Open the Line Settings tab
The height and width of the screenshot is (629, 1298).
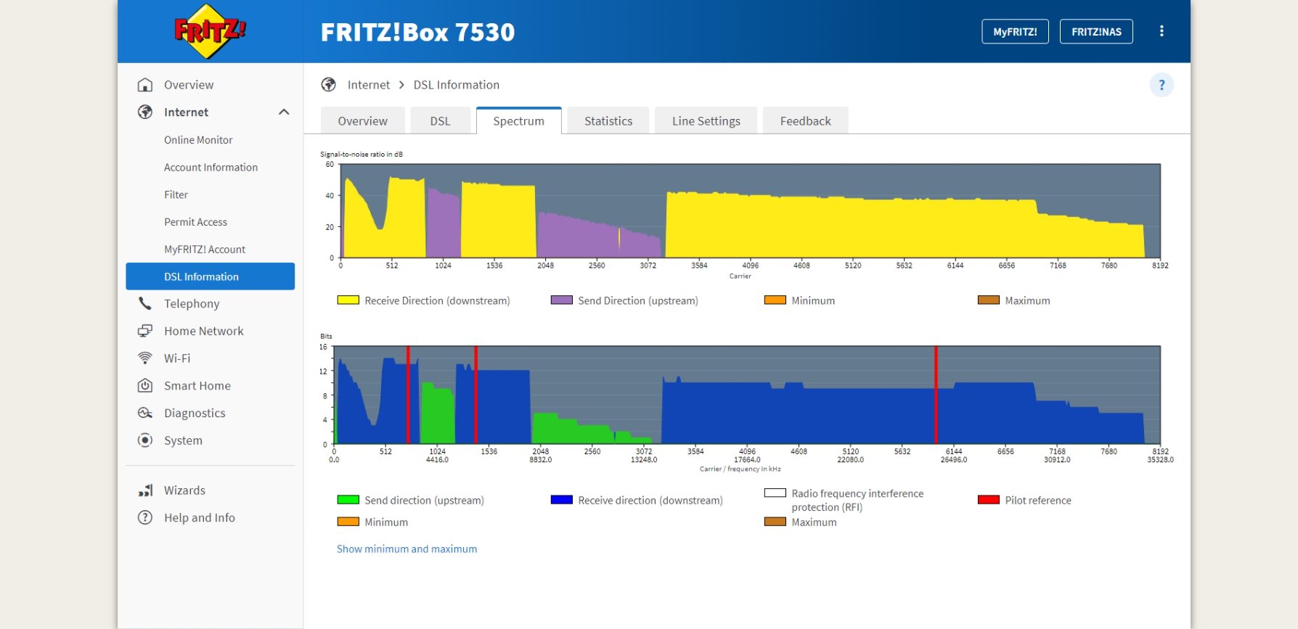tap(706, 121)
